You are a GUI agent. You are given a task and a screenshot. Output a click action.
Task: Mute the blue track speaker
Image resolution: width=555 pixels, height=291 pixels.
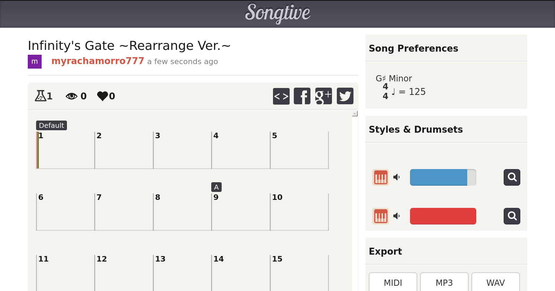coord(396,177)
